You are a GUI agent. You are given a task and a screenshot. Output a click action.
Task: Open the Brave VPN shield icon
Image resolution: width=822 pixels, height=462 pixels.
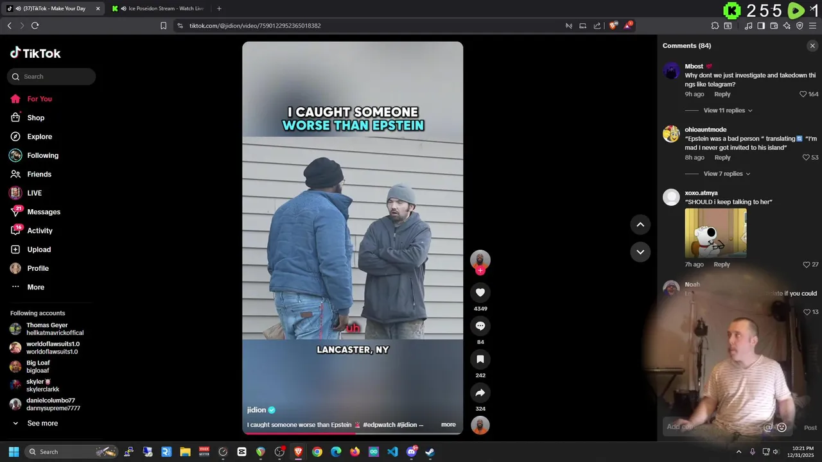point(800,26)
